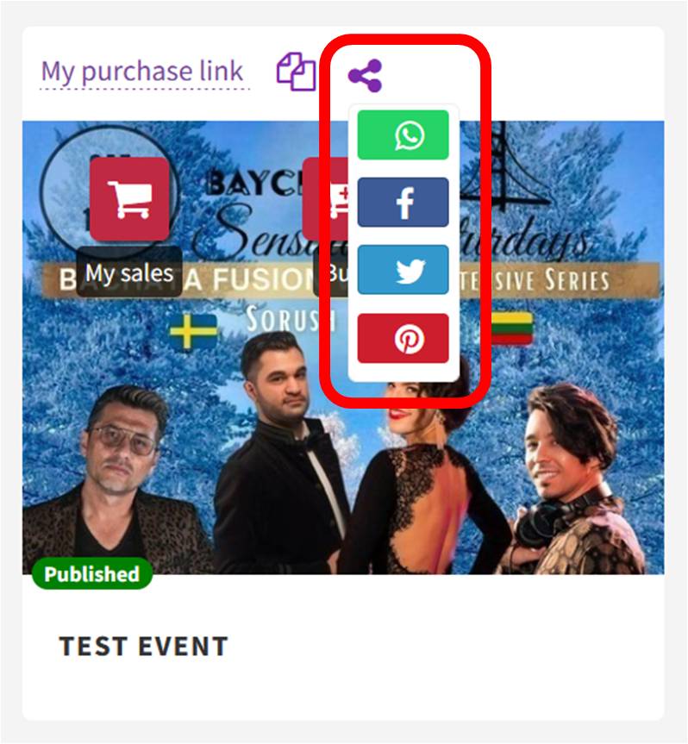Copy purchase link with the copy icon
The height and width of the screenshot is (744, 688).
pos(296,72)
